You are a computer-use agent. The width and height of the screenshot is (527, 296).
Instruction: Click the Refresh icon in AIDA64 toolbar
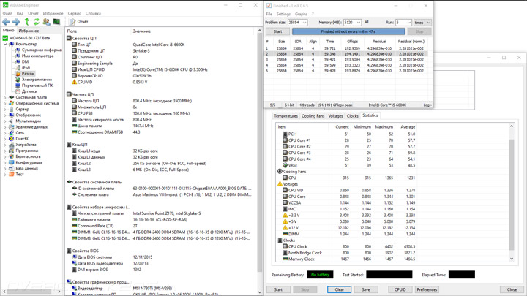(x=37, y=22)
